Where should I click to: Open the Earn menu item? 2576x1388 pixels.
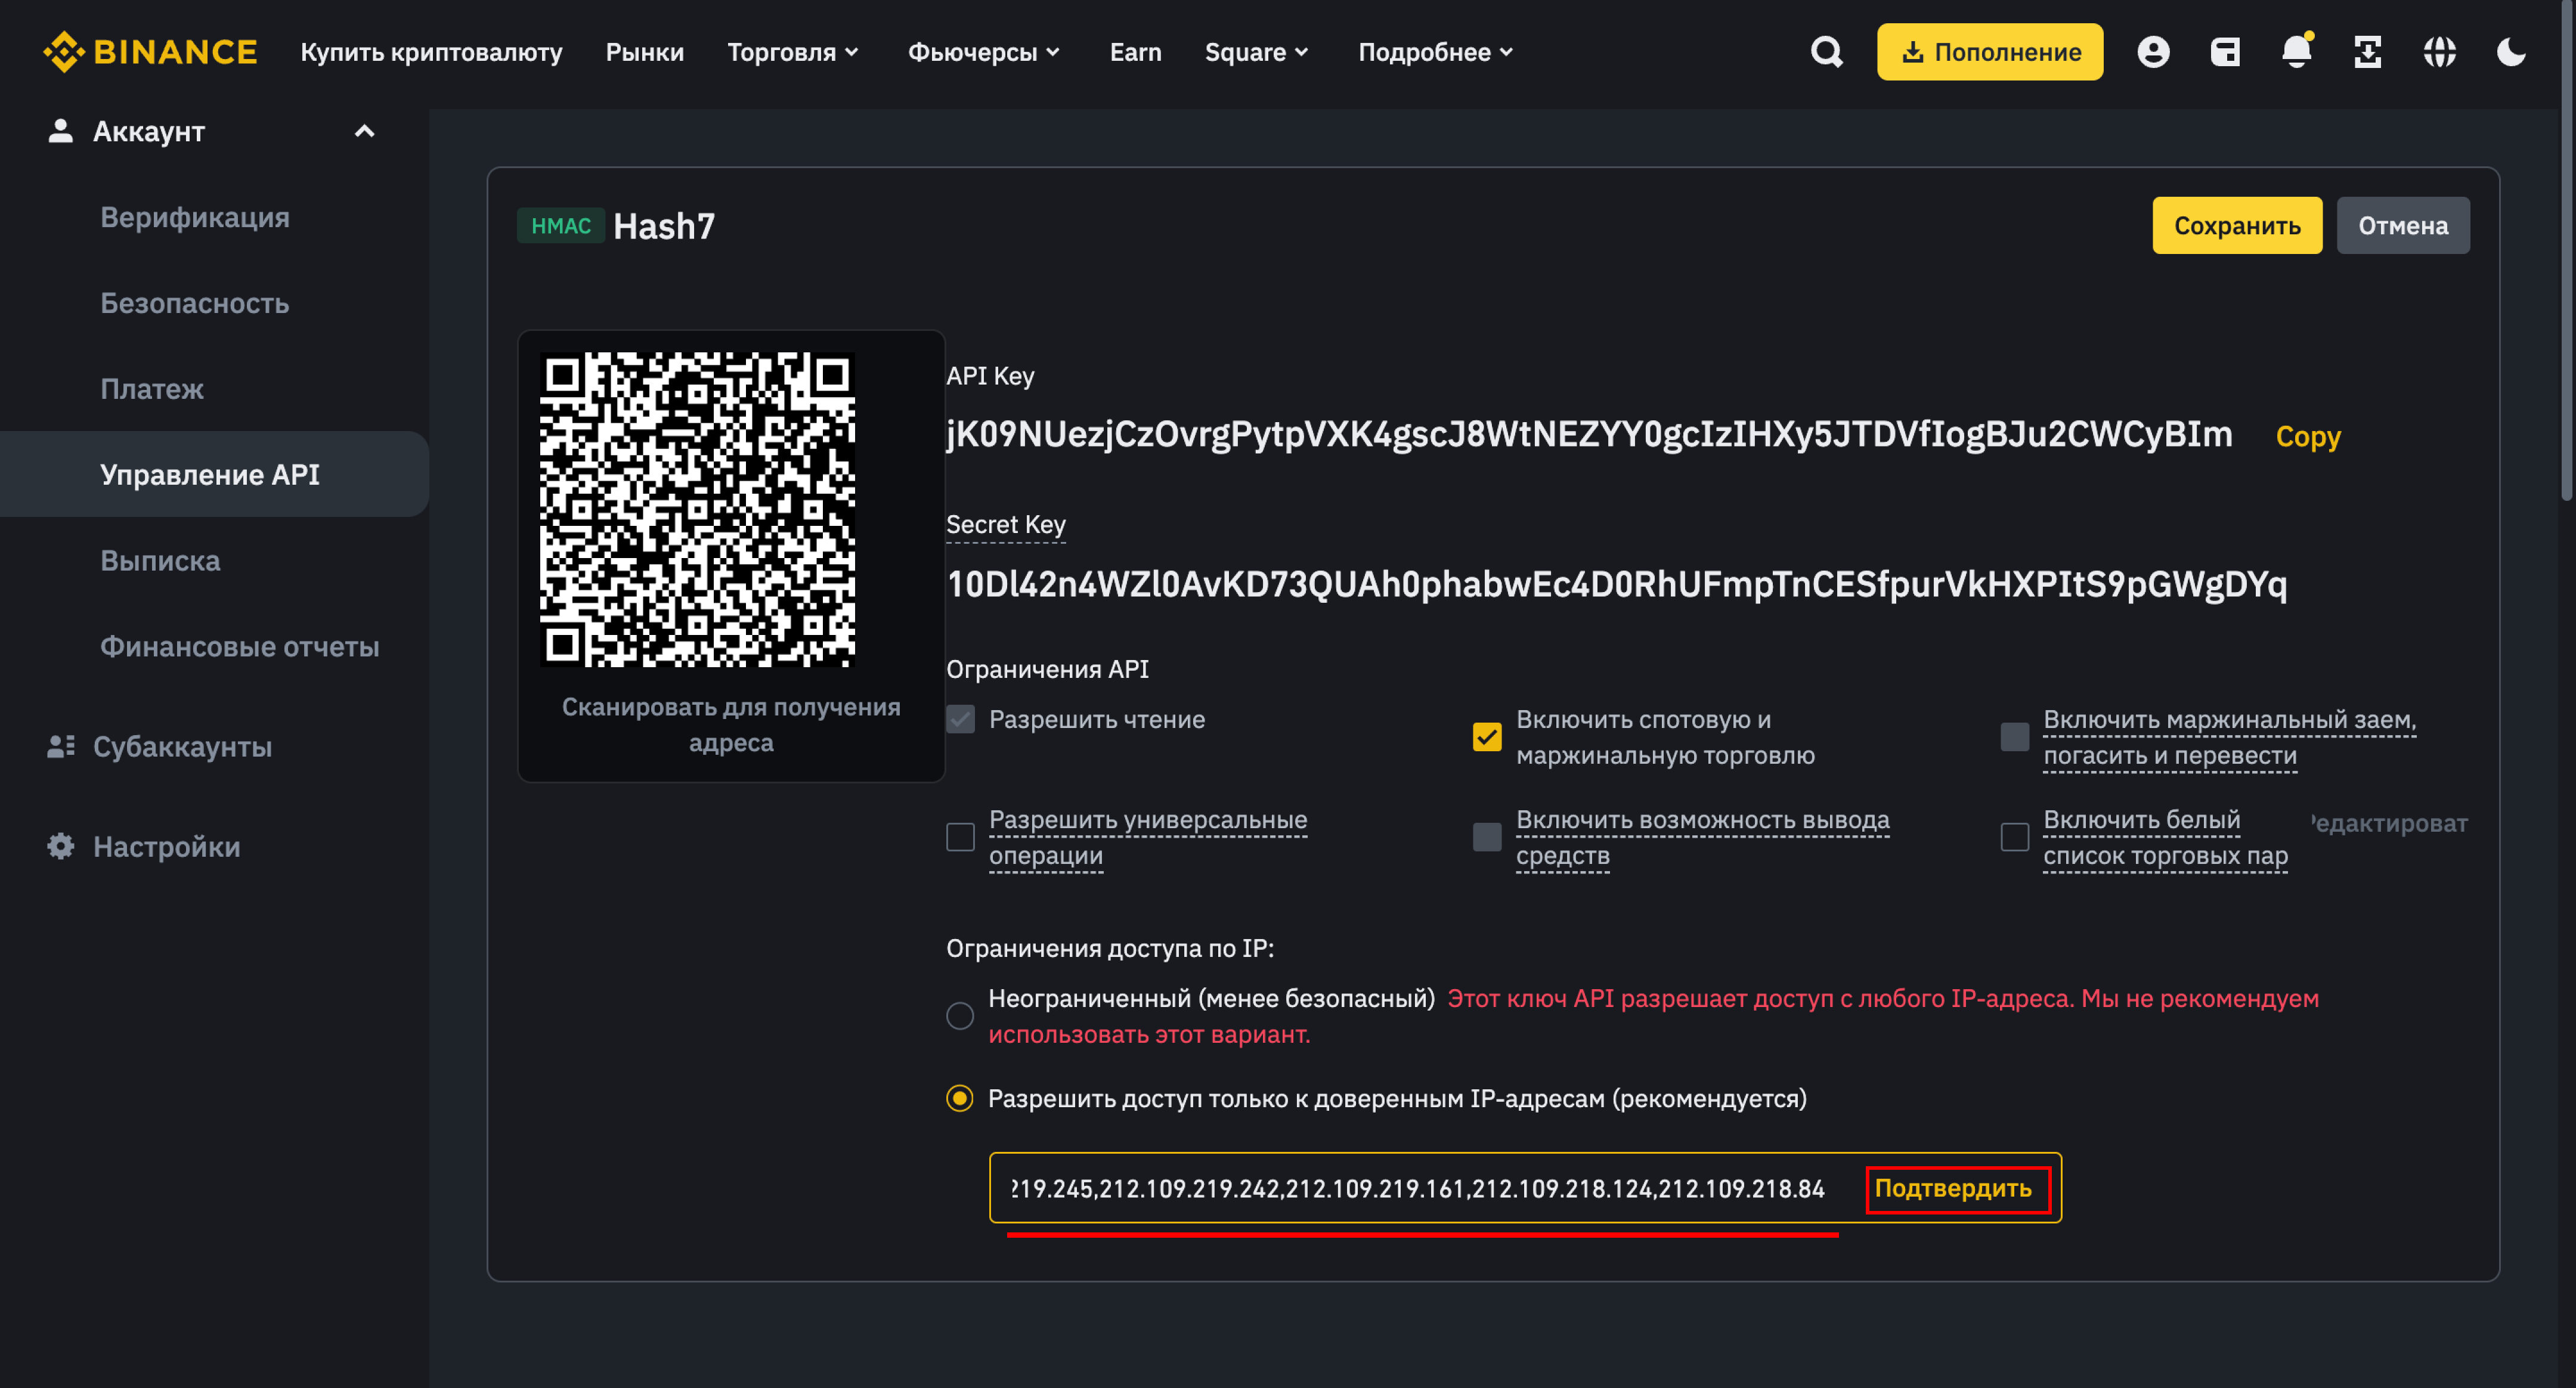click(1135, 52)
